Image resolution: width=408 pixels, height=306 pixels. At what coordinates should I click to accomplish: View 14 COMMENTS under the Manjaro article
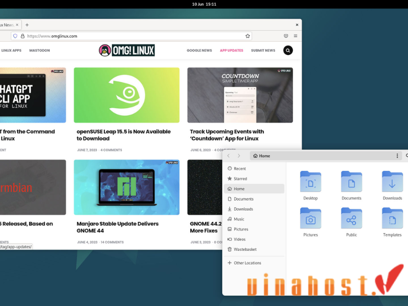tap(112, 242)
